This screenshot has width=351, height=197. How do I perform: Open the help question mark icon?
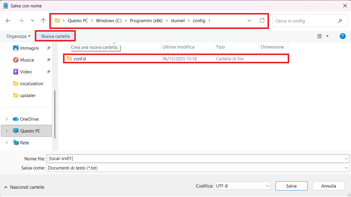tap(342, 36)
